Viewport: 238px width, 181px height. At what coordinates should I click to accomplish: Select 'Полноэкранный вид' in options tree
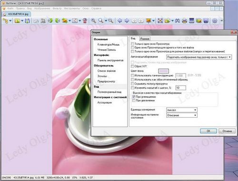tap(109, 92)
